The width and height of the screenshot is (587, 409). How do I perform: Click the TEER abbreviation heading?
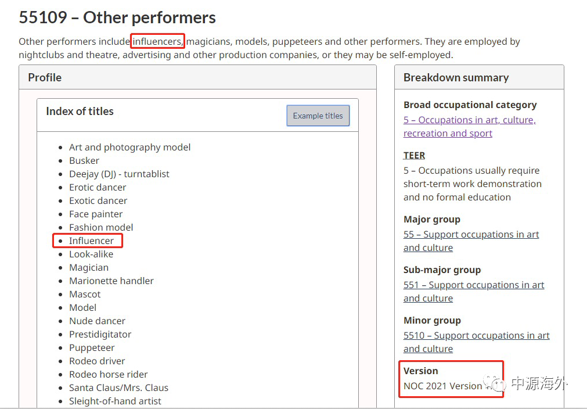coord(414,155)
